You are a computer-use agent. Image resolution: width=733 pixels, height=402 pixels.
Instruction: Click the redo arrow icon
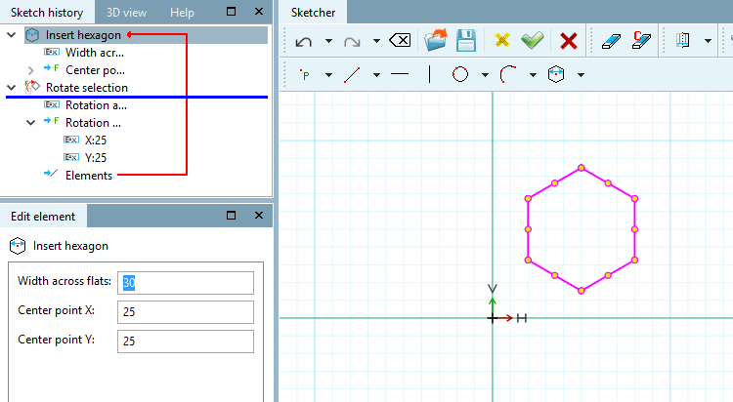coord(352,42)
